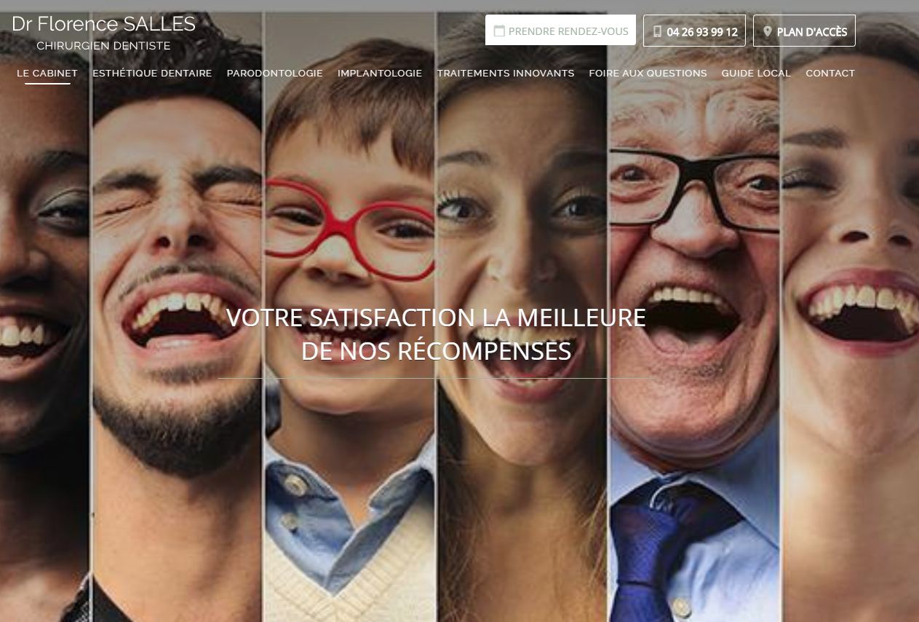Open Foire aux Questions page
Viewport: 919px width, 622px height.
(x=648, y=74)
